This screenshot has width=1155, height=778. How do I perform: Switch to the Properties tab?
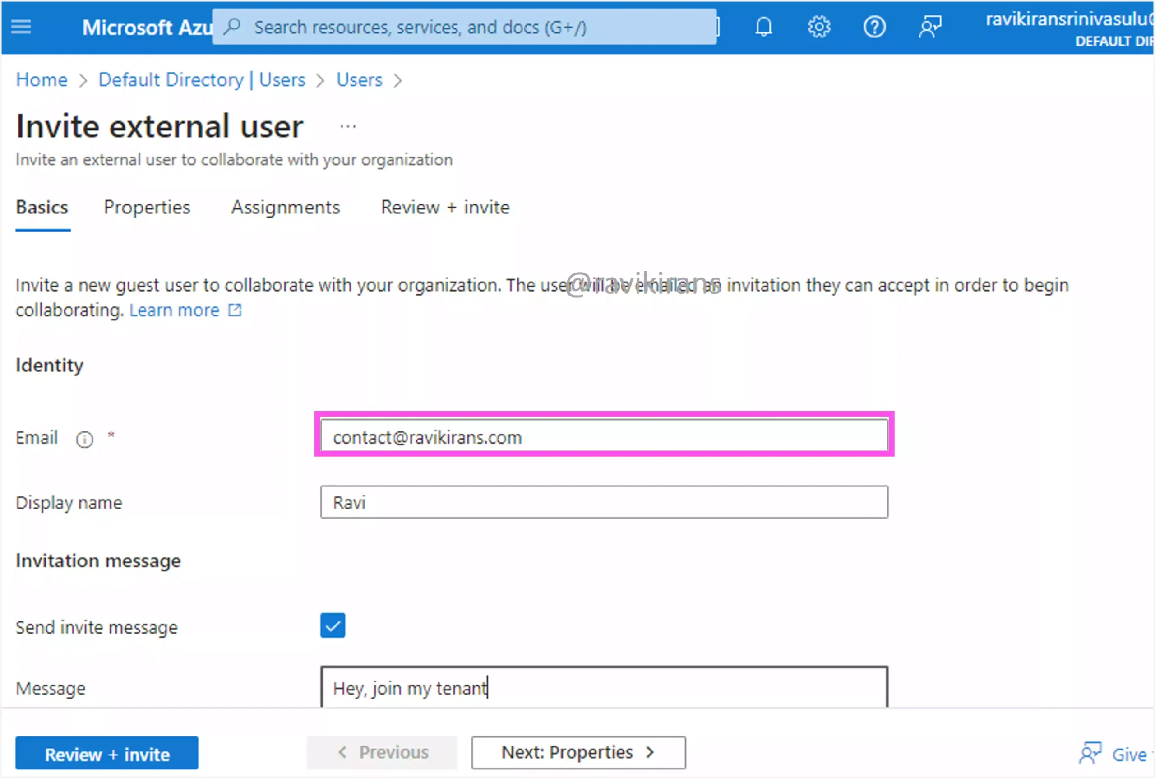147,208
